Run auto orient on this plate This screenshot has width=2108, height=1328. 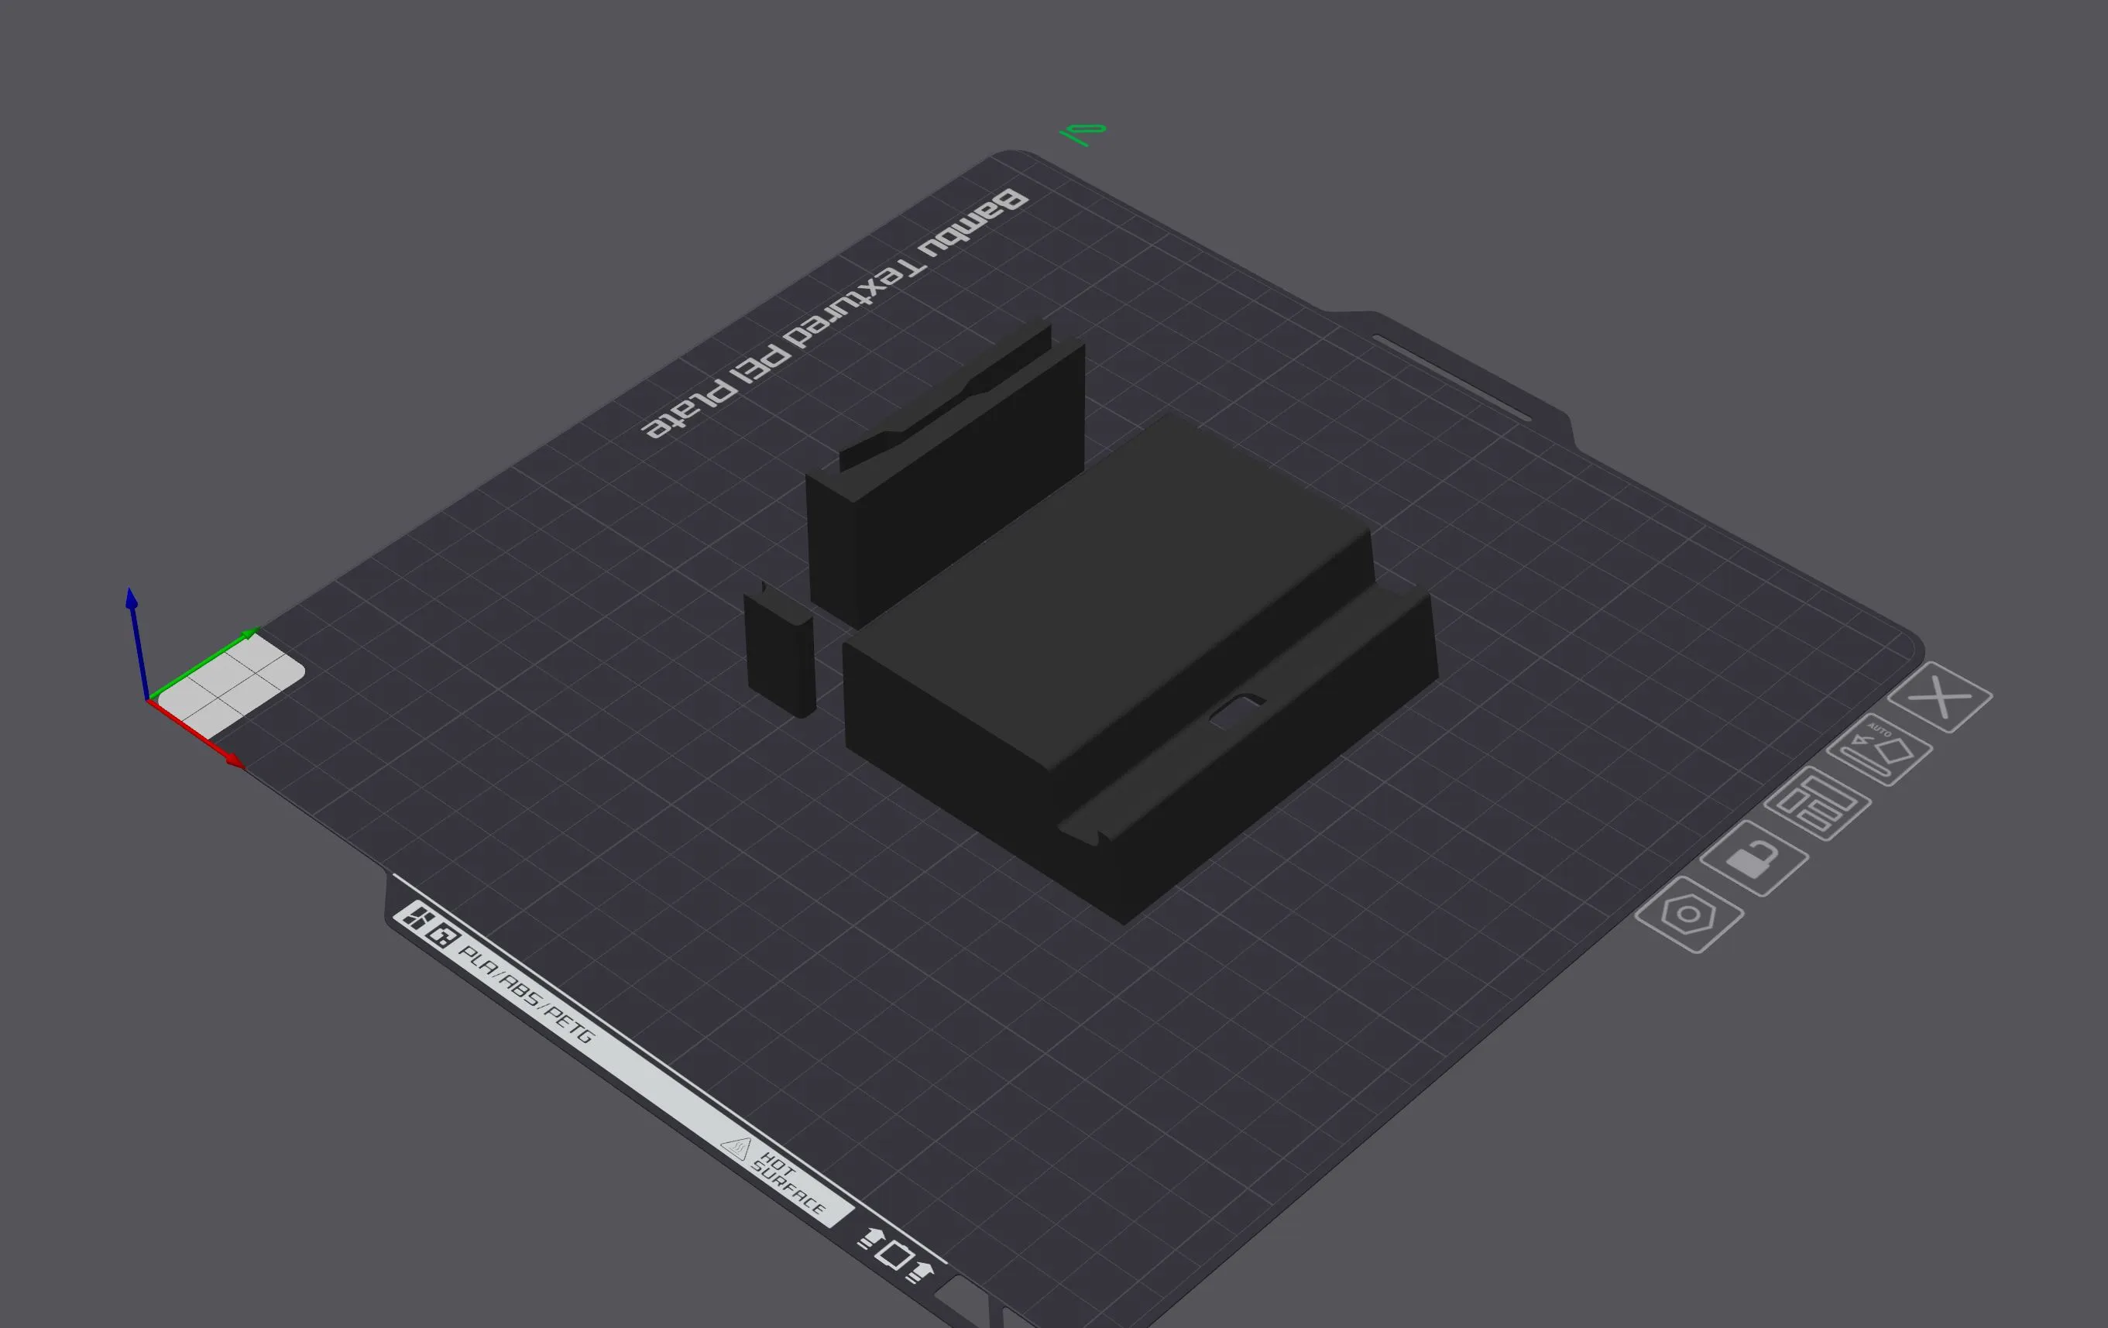pos(1880,750)
